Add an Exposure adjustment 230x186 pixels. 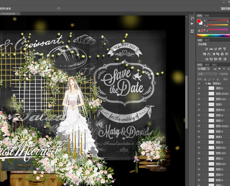click(220, 49)
